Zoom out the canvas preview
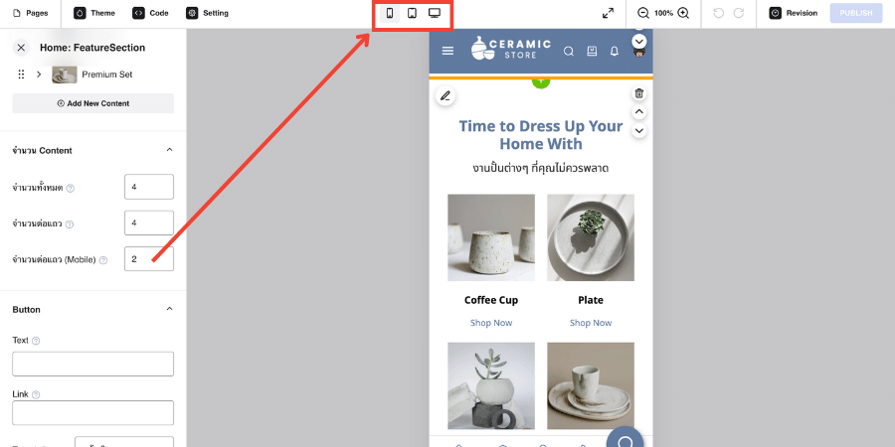The image size is (895, 447). pos(643,13)
